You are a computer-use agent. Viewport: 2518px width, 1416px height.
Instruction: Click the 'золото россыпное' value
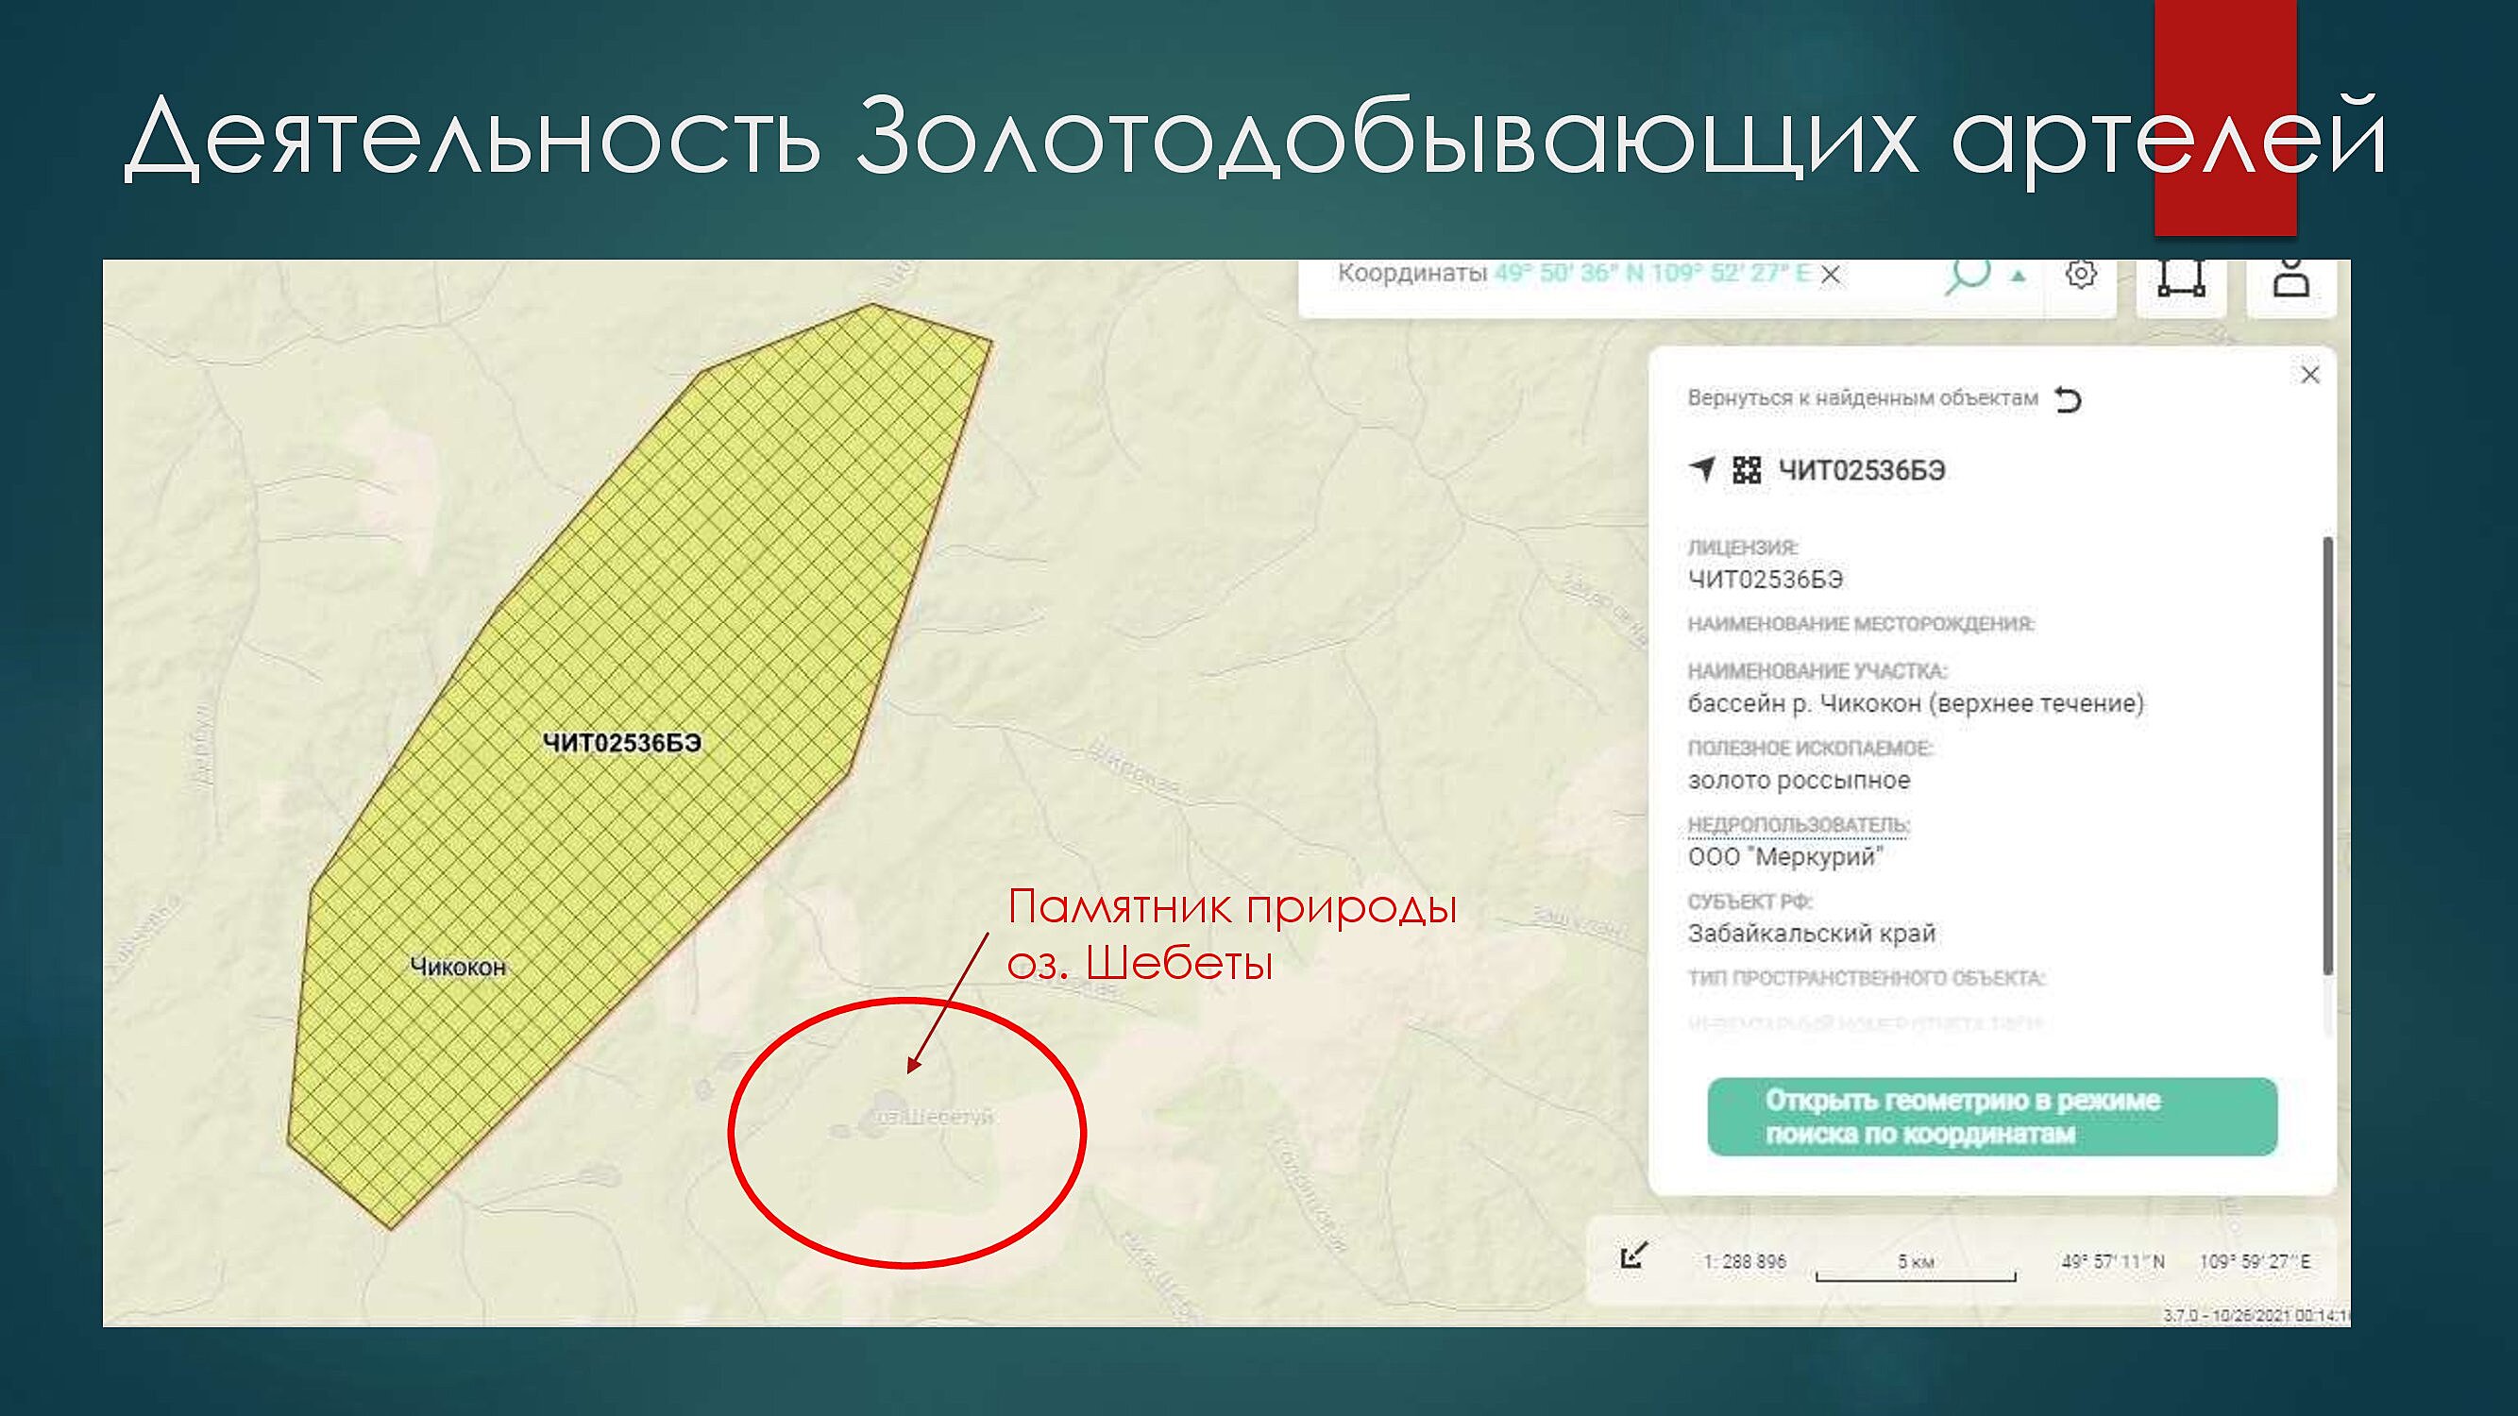[x=1799, y=781]
